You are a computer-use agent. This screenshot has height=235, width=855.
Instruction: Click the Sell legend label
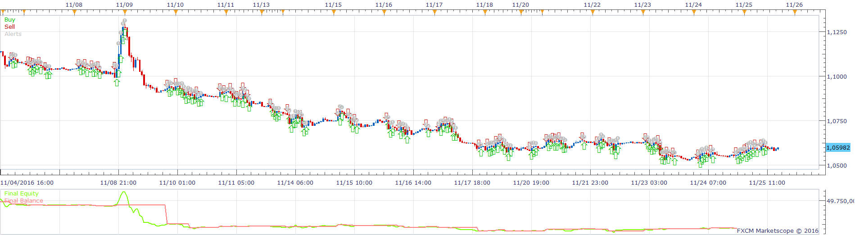[9, 27]
